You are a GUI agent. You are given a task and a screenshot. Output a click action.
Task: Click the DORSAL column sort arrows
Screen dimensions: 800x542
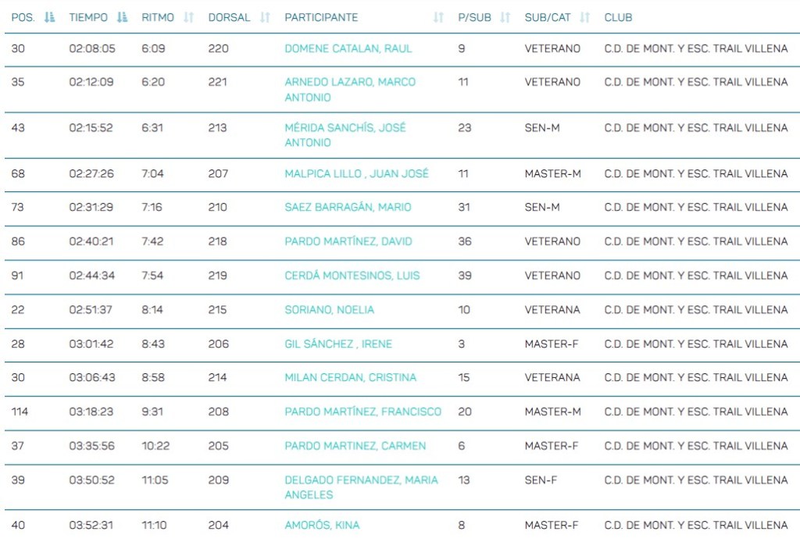(265, 17)
